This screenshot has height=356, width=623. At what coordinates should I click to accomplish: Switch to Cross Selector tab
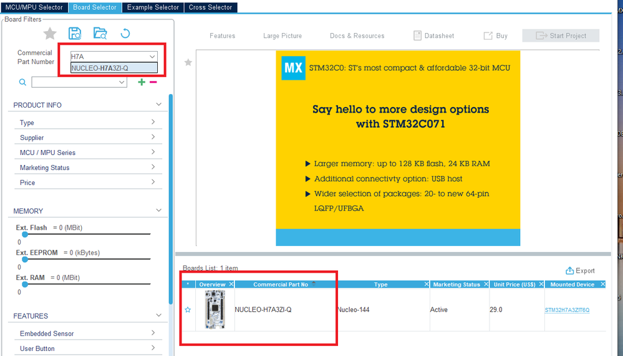[211, 7]
